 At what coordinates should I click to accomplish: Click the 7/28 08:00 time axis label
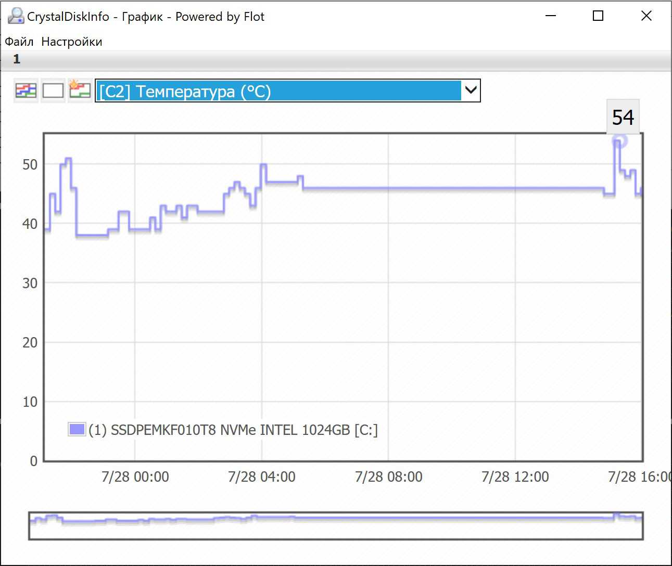coord(388,477)
